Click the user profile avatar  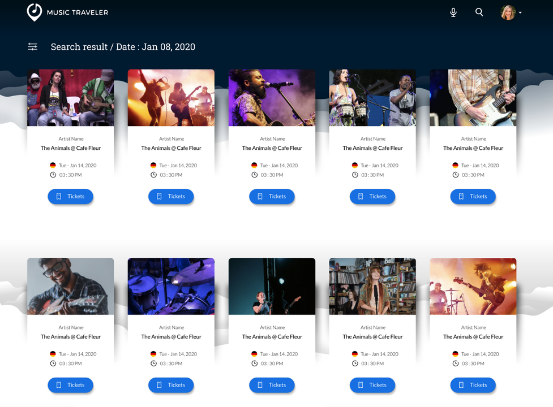point(508,12)
